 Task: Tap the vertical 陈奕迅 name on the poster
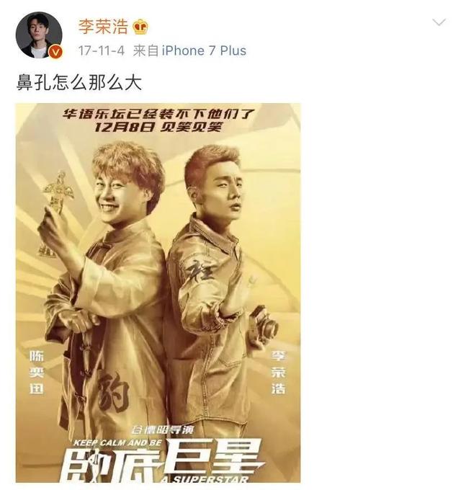37,373
